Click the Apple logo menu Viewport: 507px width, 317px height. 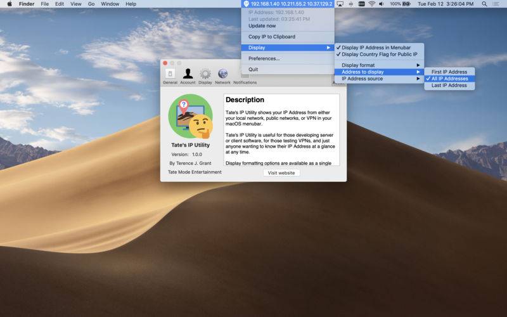click(10, 4)
